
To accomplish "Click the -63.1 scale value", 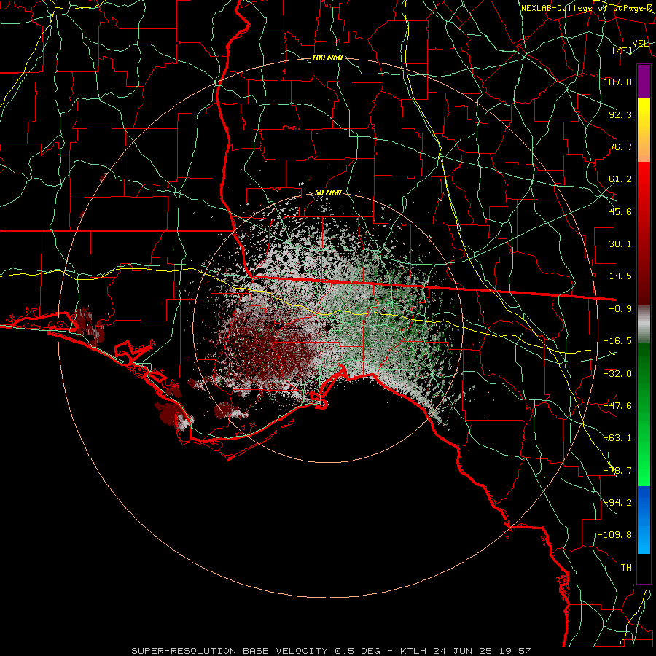I will (617, 437).
